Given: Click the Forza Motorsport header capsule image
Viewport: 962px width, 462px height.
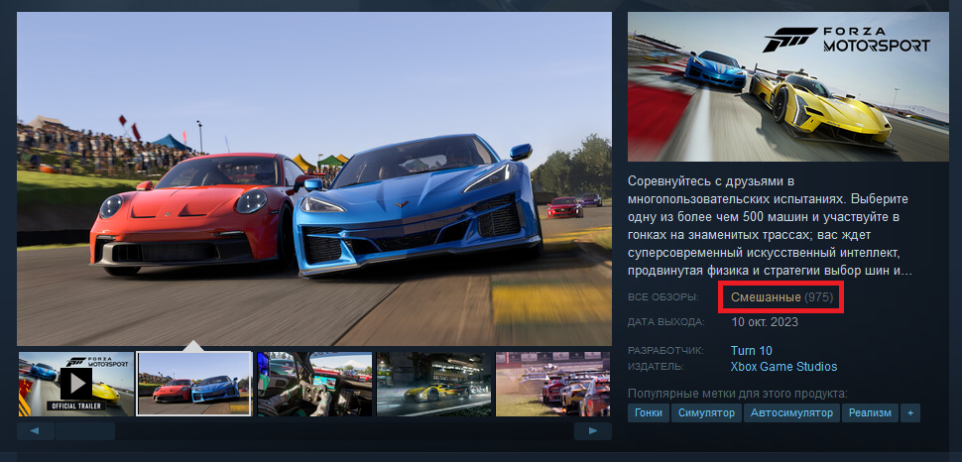Looking at the screenshot, I should coord(788,86).
